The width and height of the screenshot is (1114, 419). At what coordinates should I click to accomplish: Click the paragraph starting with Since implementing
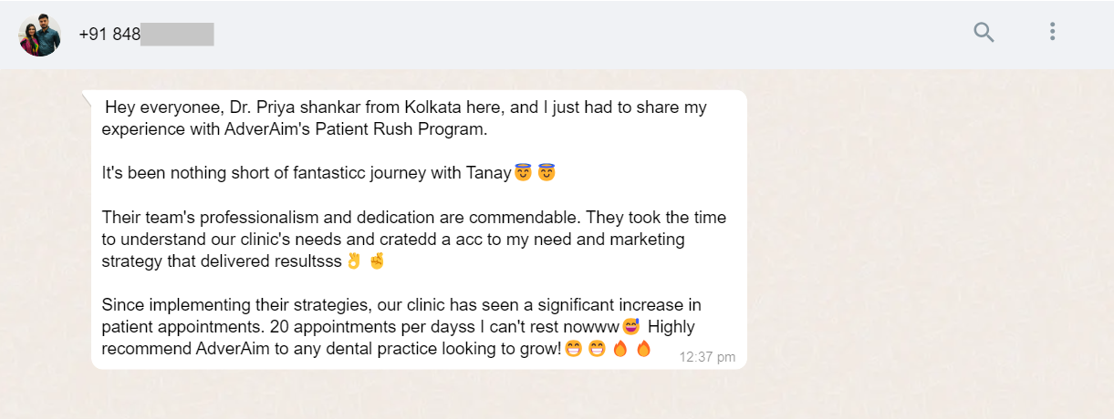tap(401, 304)
